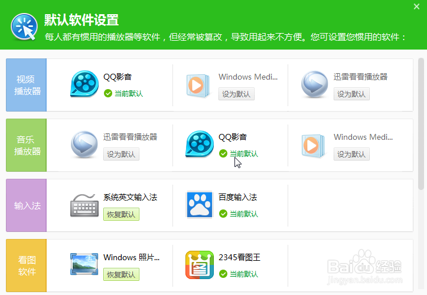Click 迅雷看看播放器 name in music player row
Viewport: 427px width, 295px height.
[130, 137]
